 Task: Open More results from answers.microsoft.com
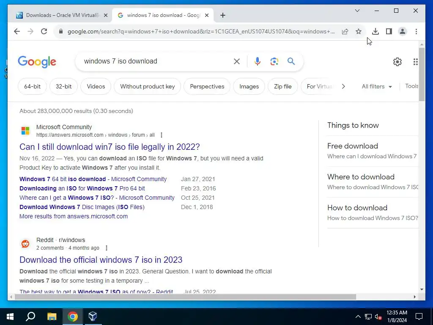pos(74,216)
